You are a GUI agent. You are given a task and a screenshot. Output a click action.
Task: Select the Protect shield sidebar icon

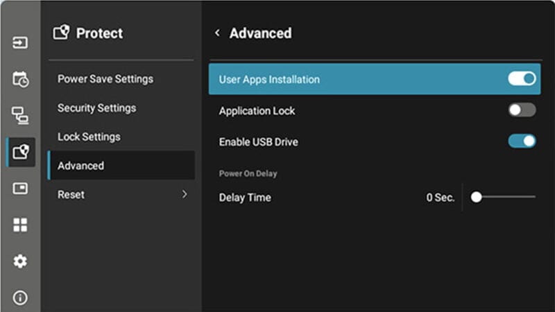click(20, 152)
